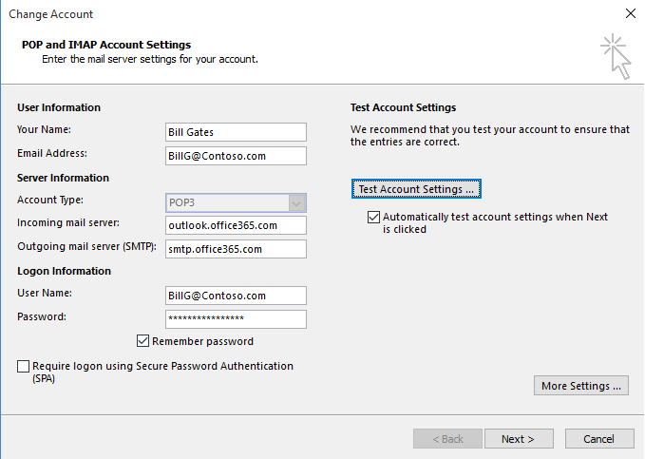Open the Account Type POP3 combo box
Viewport: 645px width, 459px height.
coord(225,201)
